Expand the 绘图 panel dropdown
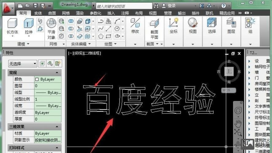The image size is (272, 153). (110, 44)
